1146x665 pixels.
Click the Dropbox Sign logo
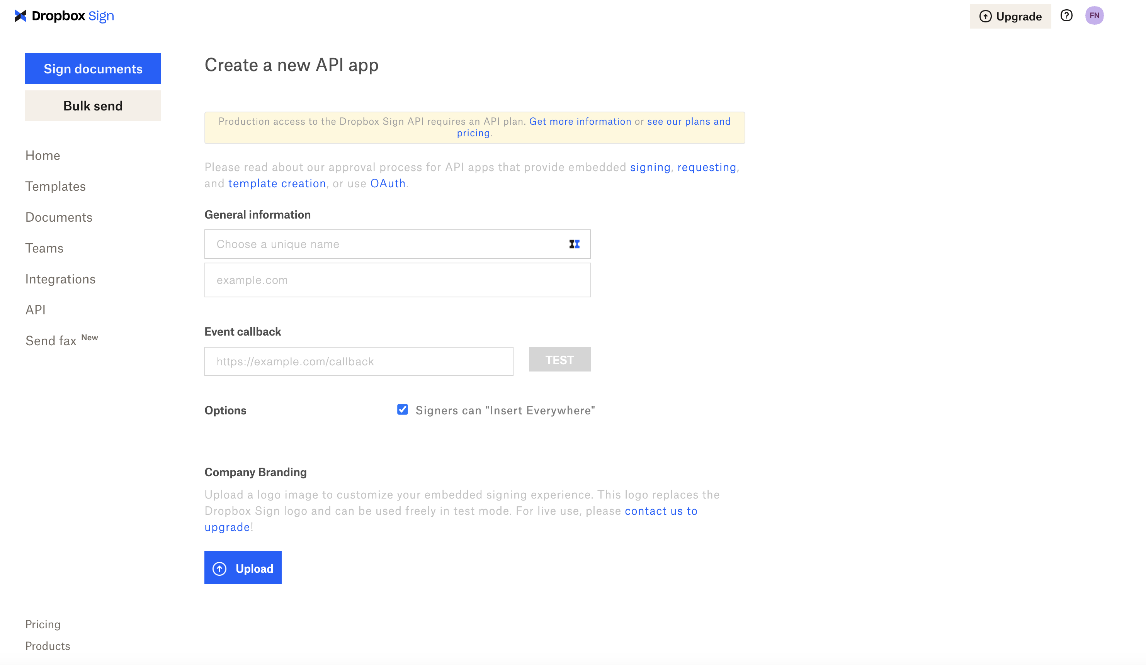(x=64, y=16)
